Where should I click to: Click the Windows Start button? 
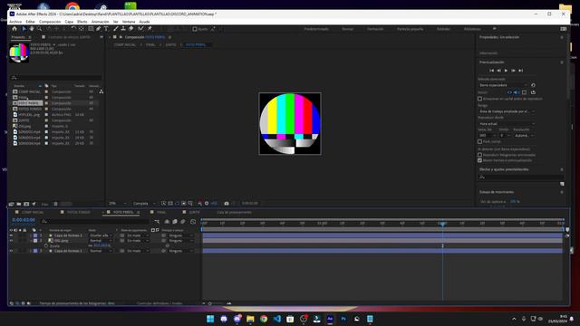210,319
